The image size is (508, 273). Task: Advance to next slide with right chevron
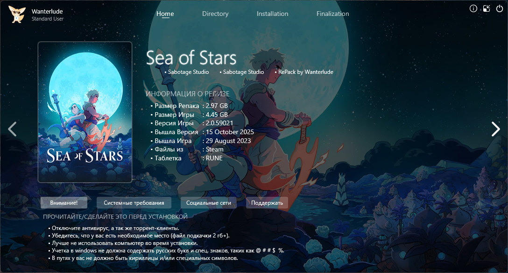point(496,129)
